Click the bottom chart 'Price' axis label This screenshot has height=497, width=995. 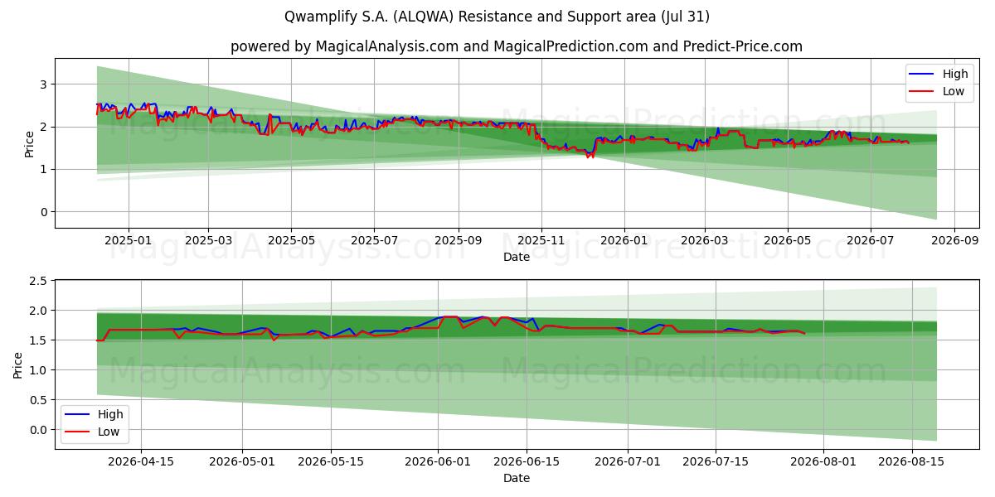18,364
